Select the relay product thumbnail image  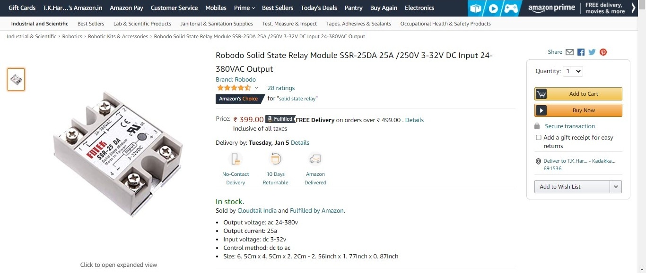click(16, 79)
